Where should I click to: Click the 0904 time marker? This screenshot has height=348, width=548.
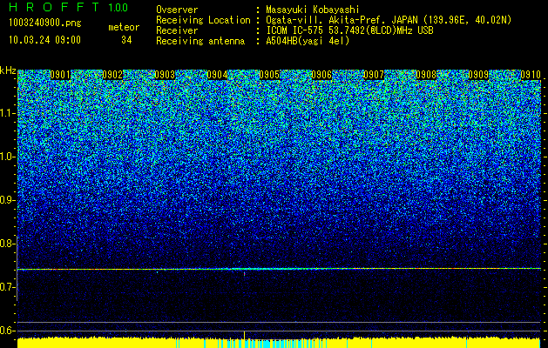tap(217, 75)
